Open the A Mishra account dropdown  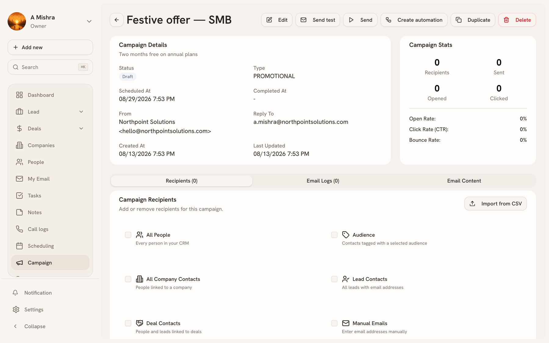pyautogui.click(x=89, y=21)
